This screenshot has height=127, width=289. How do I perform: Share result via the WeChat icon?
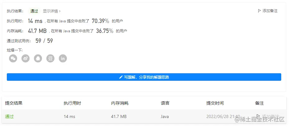13,58
